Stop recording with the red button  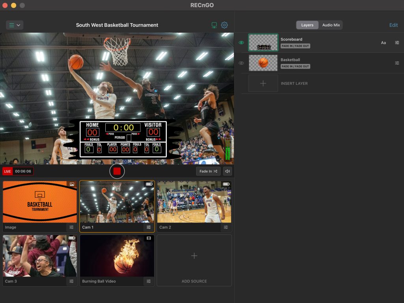pos(117,171)
